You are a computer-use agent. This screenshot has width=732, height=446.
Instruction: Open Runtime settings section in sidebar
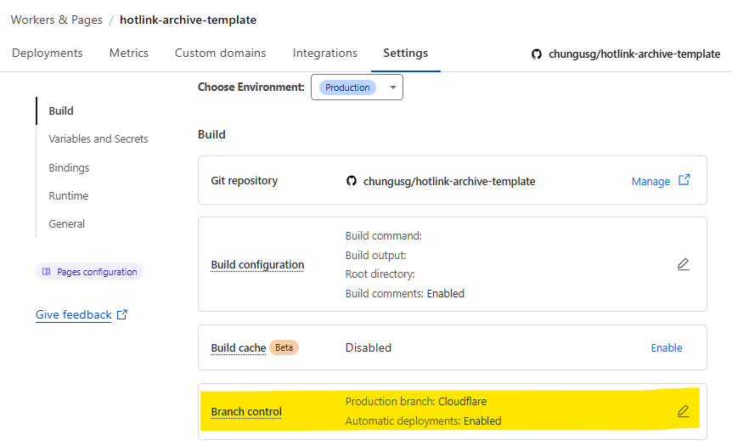coord(69,195)
